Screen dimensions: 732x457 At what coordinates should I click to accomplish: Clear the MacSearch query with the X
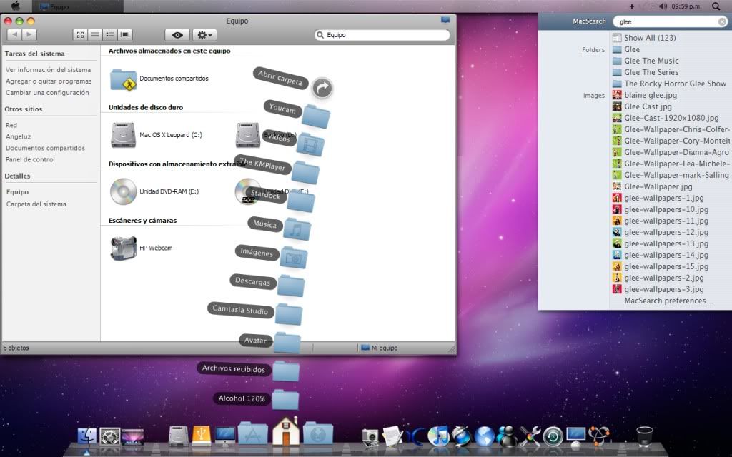[x=722, y=22]
